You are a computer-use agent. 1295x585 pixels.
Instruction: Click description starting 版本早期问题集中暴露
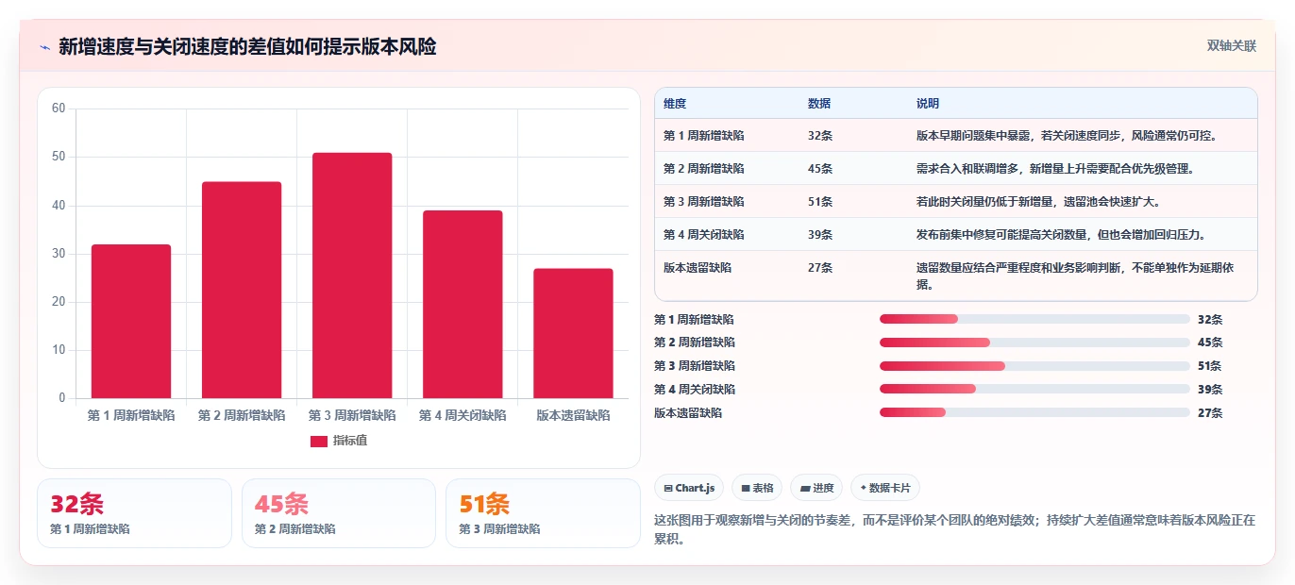click(x=1067, y=136)
